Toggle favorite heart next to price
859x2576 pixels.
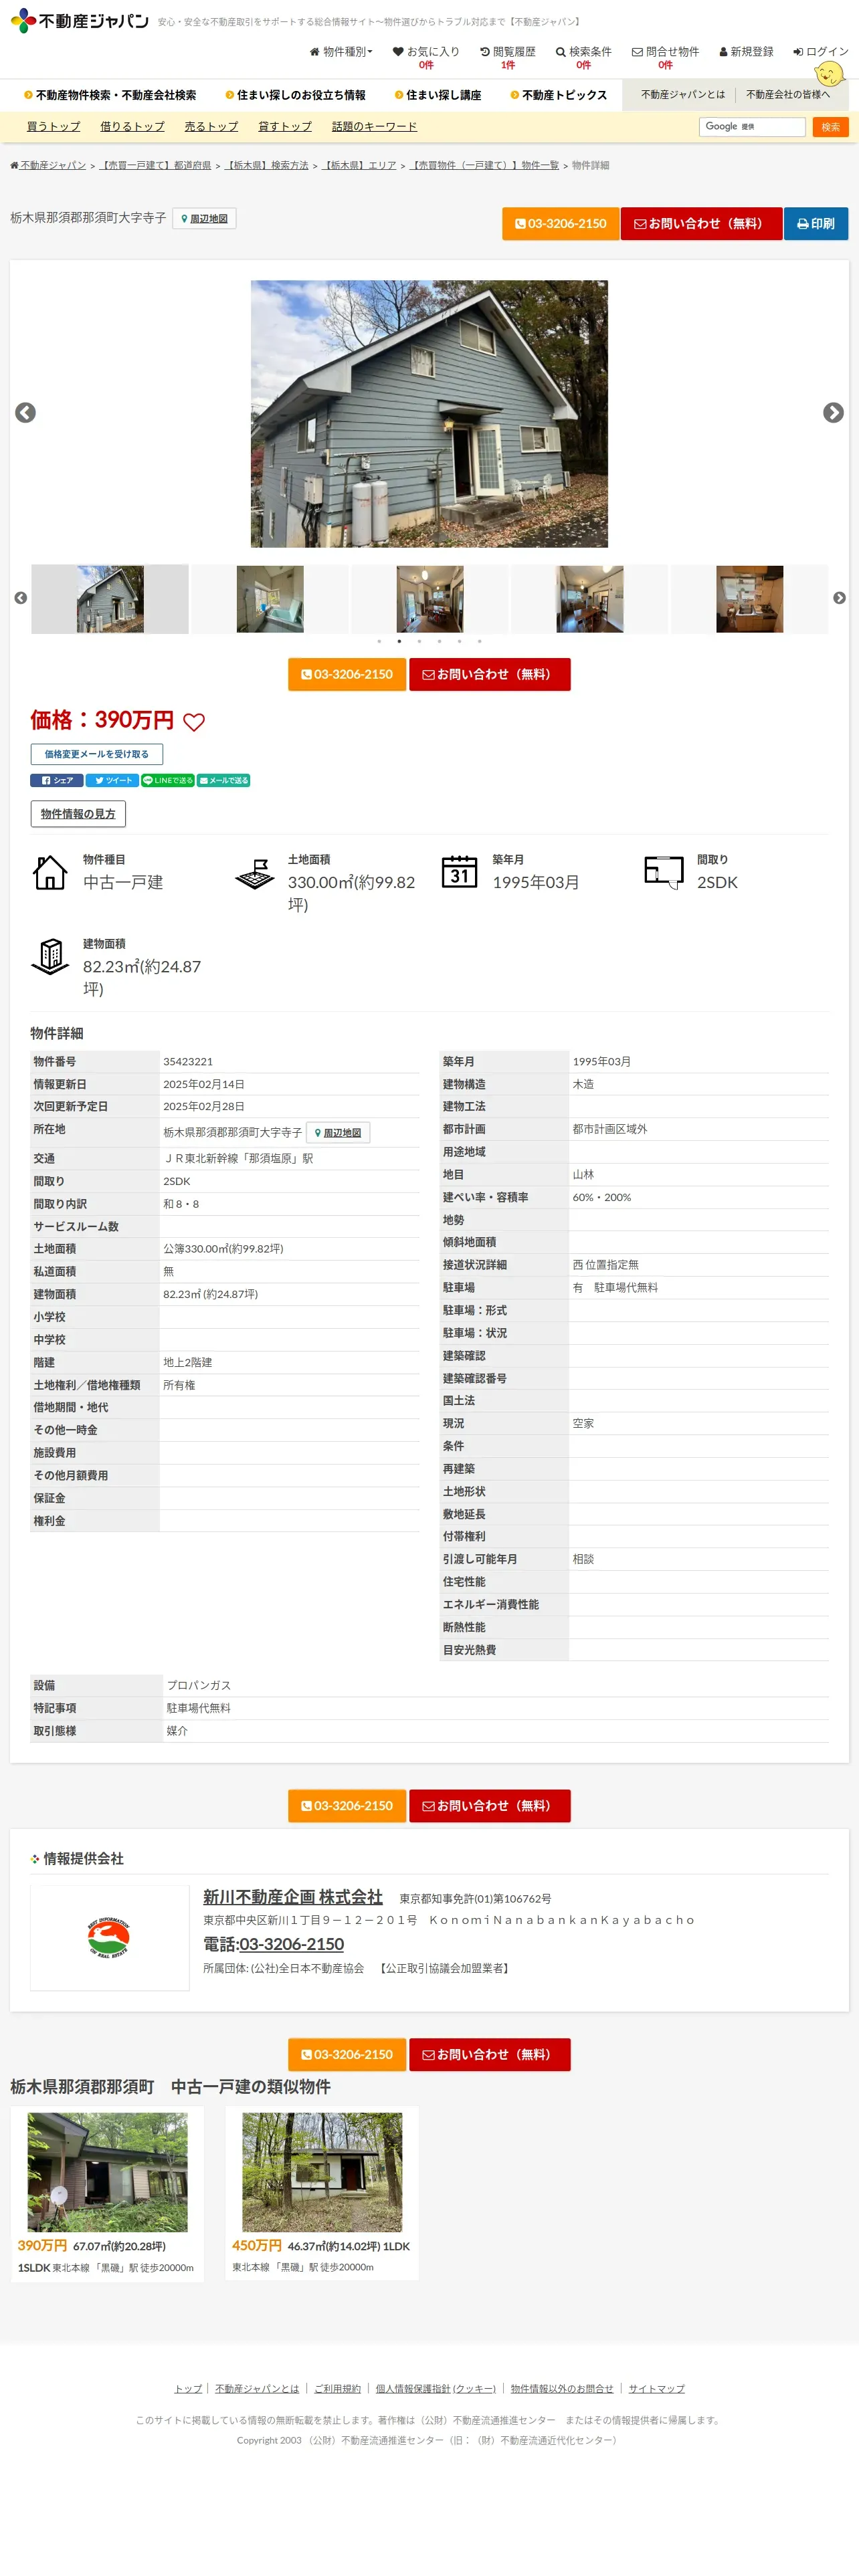[194, 723]
